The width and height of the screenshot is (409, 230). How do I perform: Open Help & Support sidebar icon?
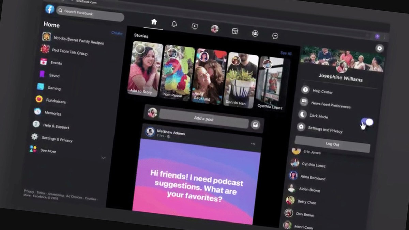pyautogui.click(x=36, y=124)
